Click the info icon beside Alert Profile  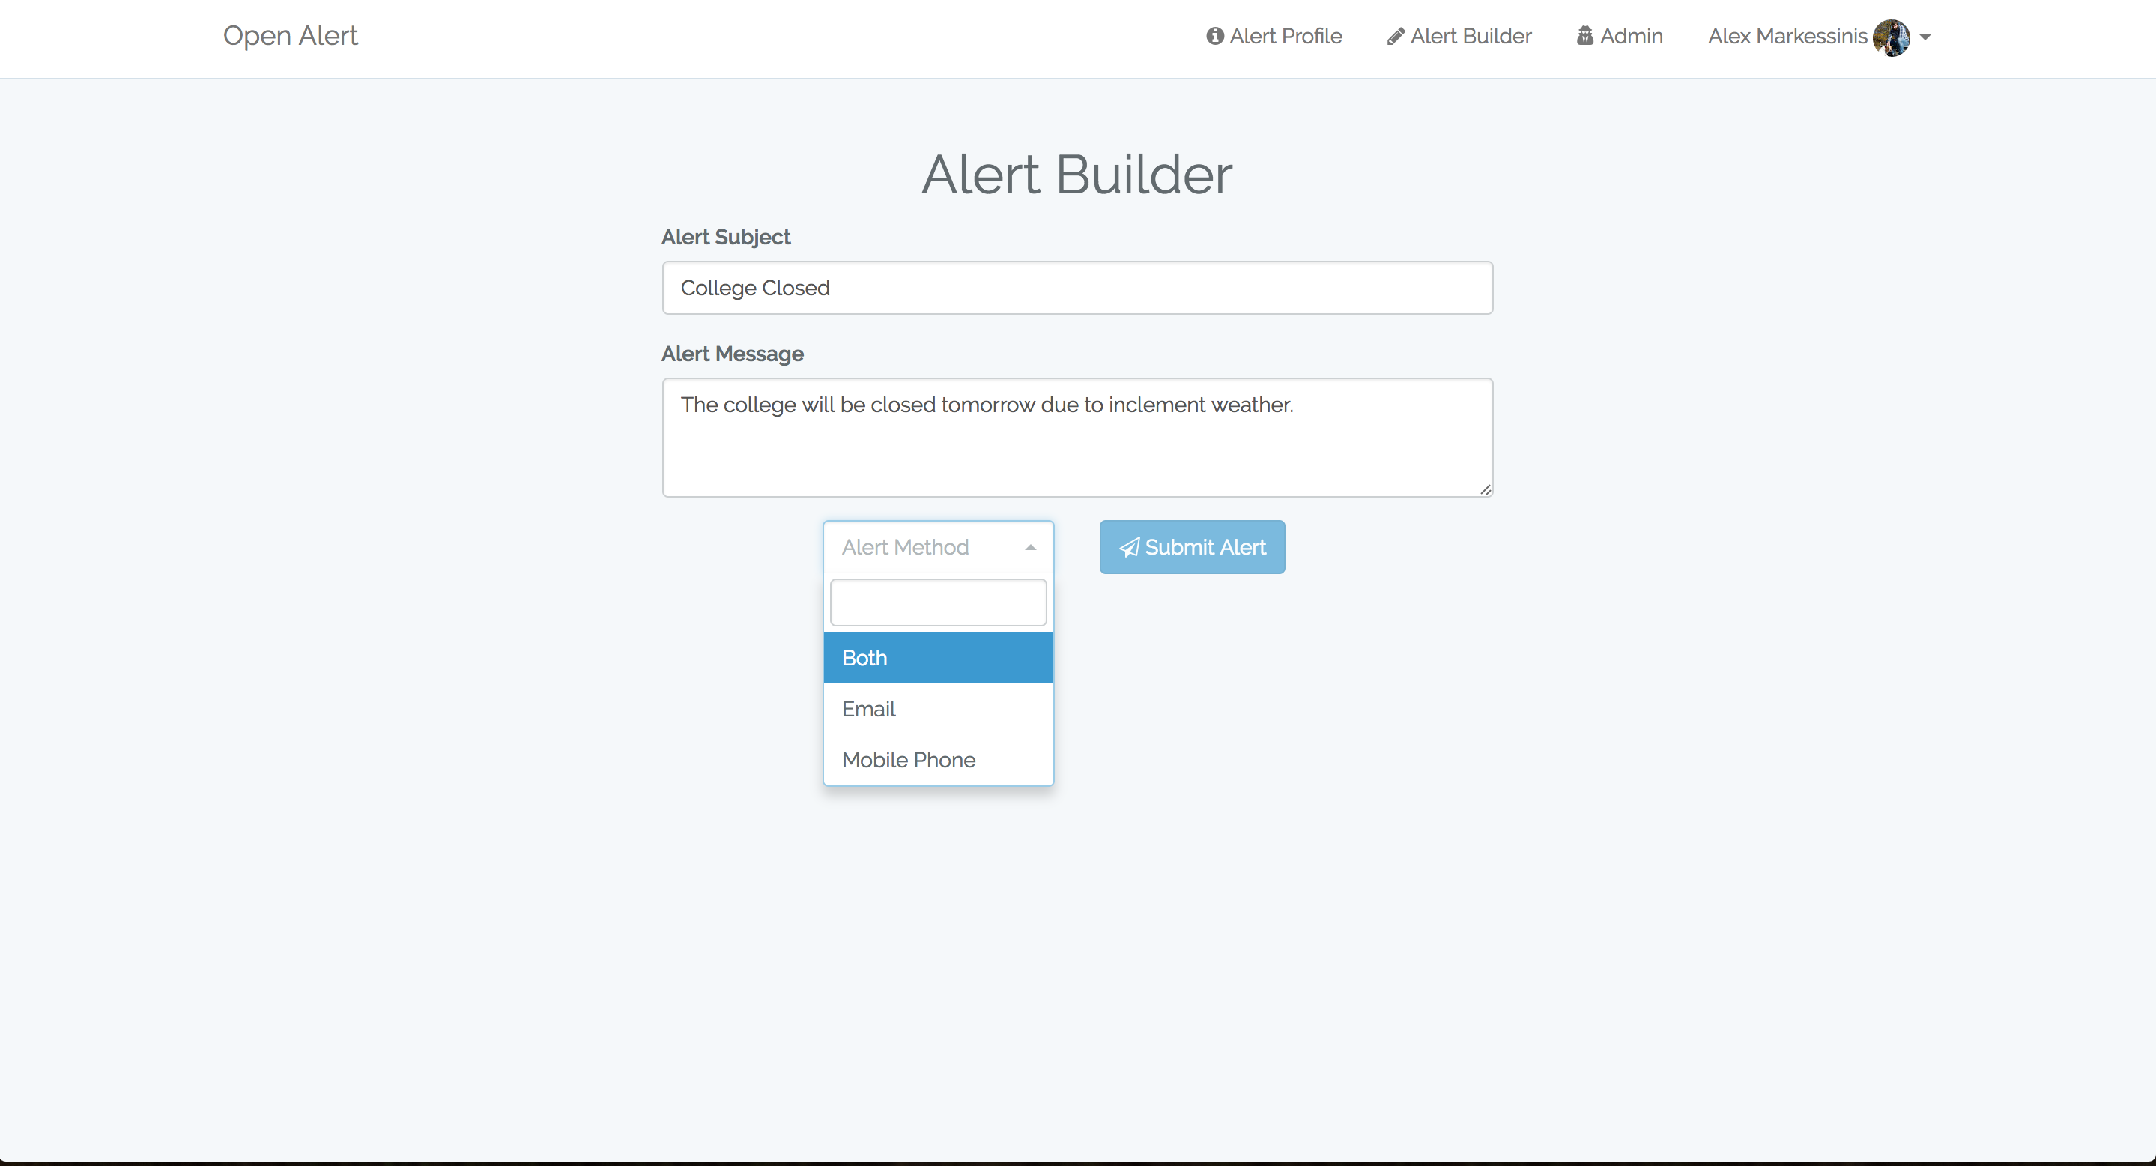1214,36
